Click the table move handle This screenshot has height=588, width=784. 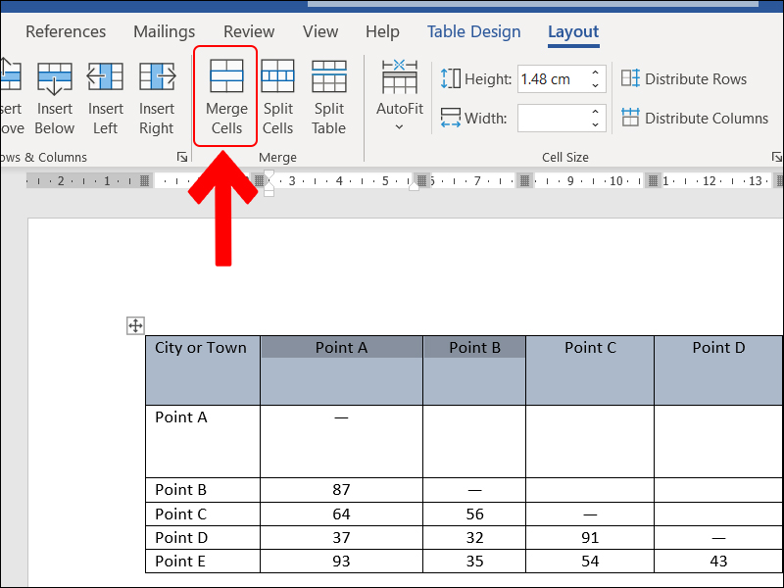tap(135, 325)
